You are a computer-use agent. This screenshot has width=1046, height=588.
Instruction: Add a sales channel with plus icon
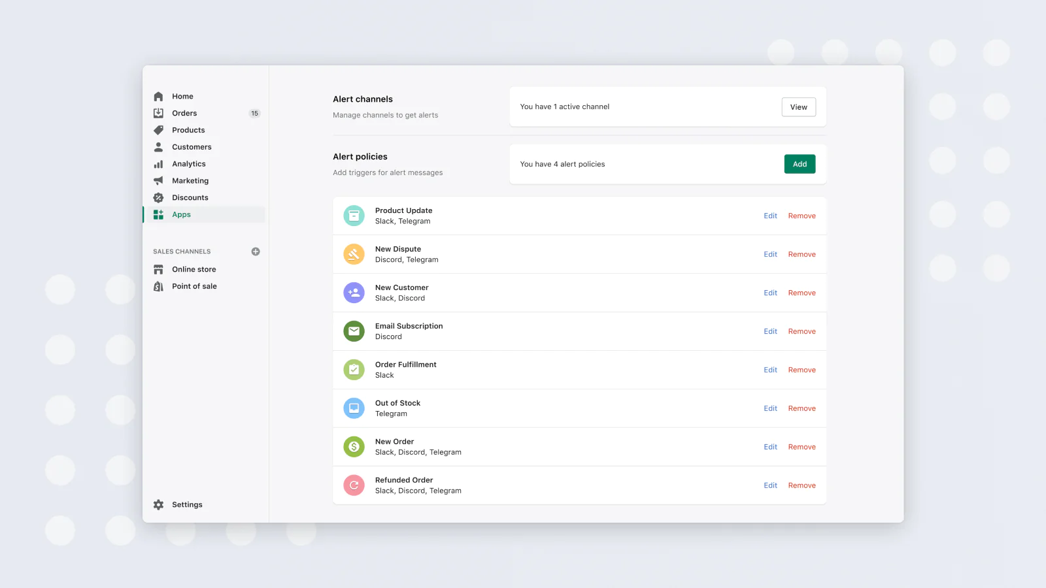[x=256, y=252]
